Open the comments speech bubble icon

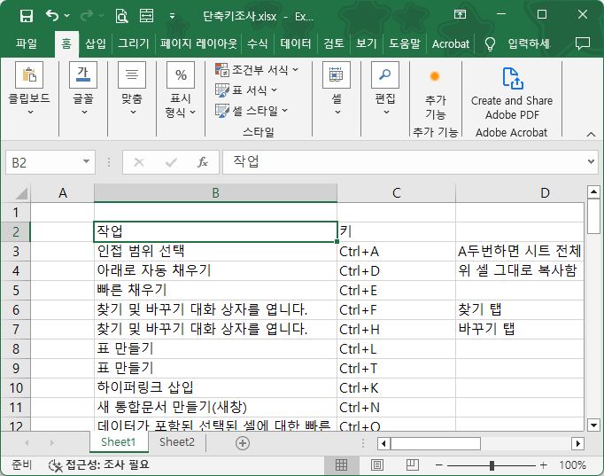583,43
